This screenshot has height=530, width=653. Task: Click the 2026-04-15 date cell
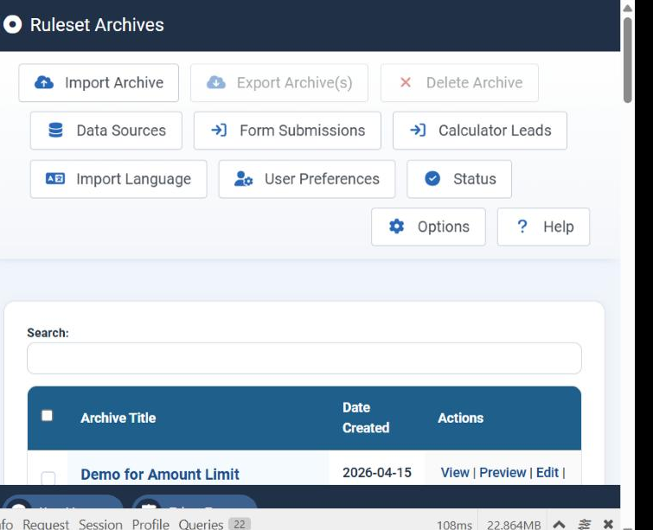377,473
